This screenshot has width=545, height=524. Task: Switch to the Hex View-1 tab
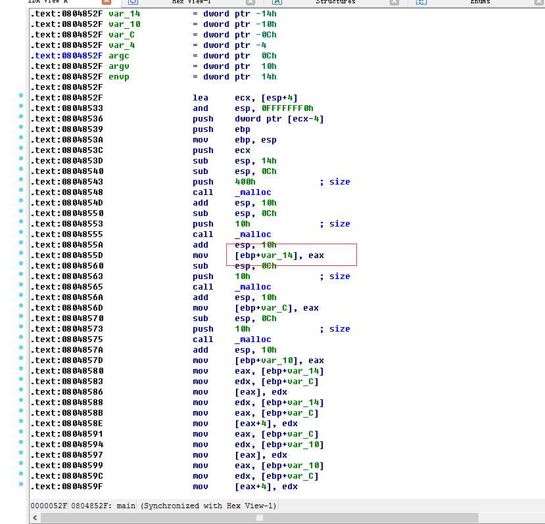click(191, 2)
